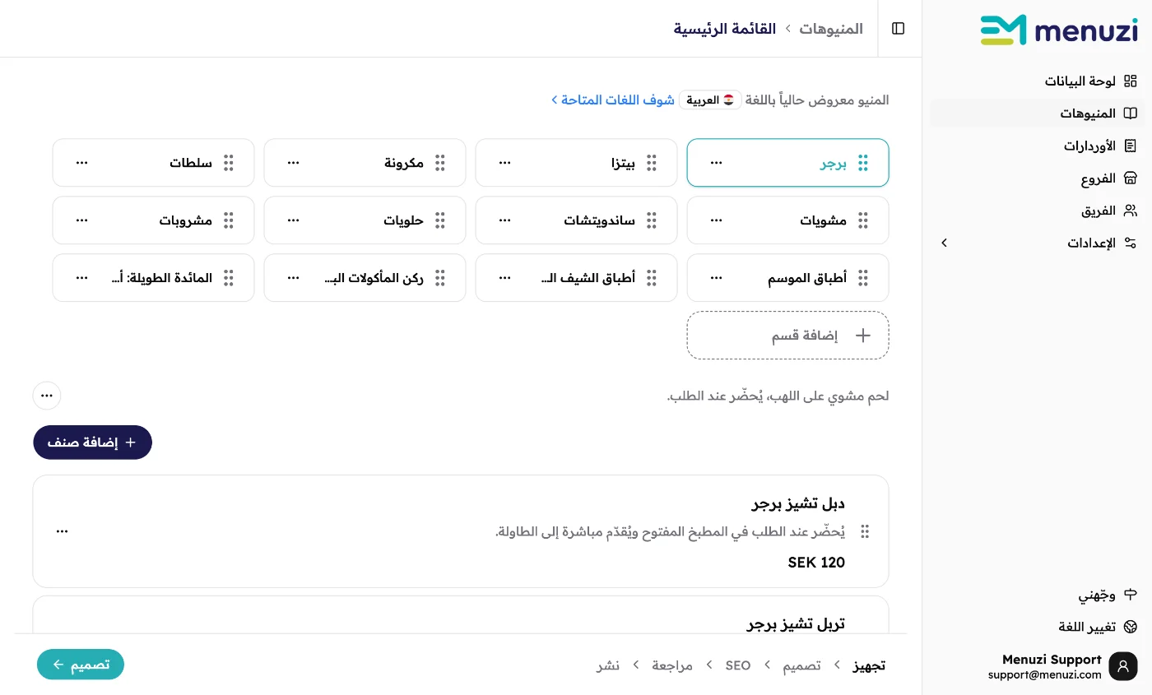Select the مشويات section card

(x=787, y=220)
